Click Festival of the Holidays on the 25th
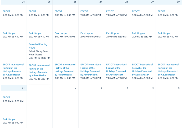The image size is (184, 128). pyautogui.click(x=39, y=70)
